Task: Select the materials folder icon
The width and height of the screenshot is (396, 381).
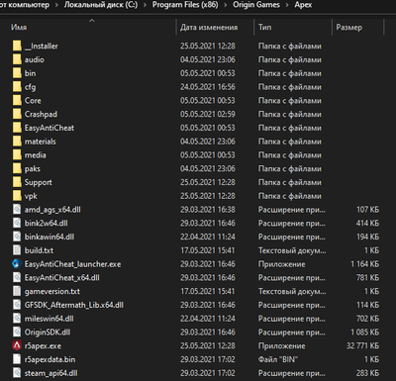Action: 17,142
